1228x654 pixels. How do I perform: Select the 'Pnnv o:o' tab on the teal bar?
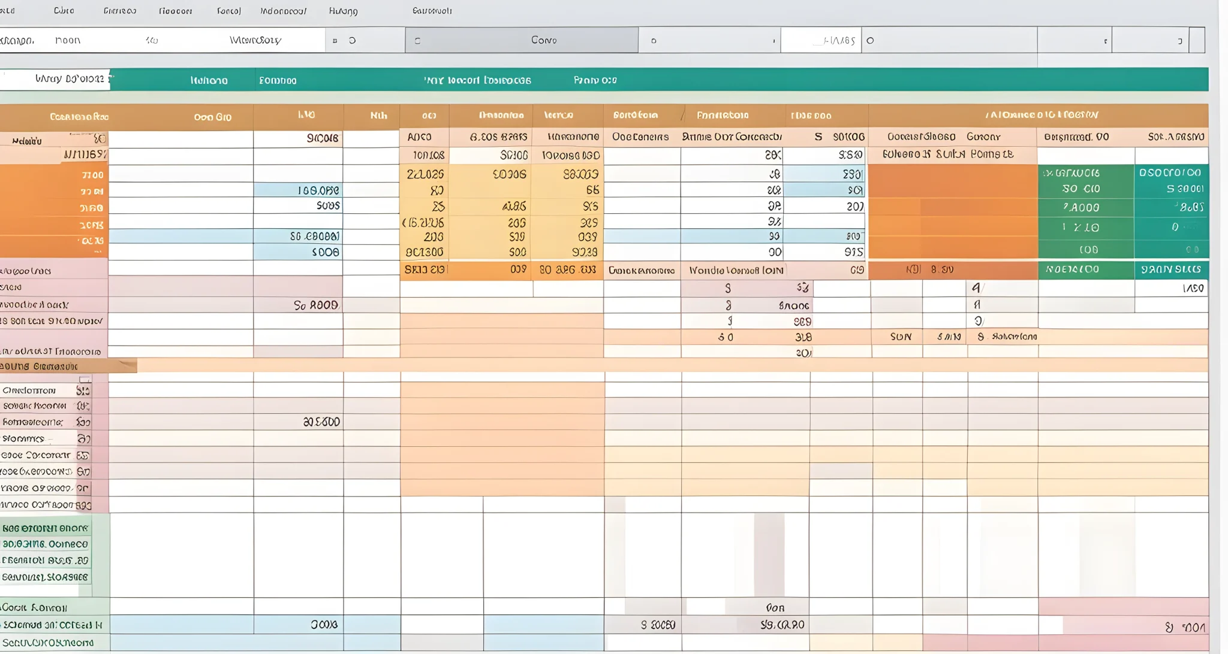coord(595,80)
